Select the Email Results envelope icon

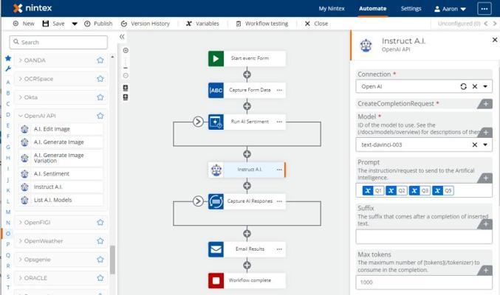(216, 249)
